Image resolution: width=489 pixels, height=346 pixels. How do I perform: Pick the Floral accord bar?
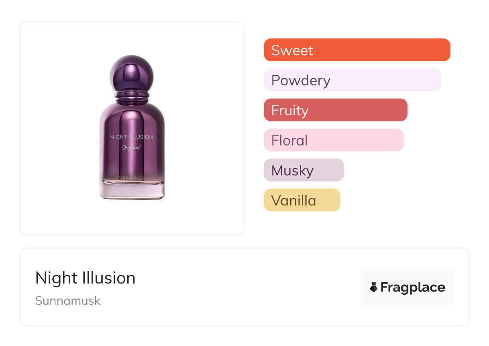(x=334, y=140)
